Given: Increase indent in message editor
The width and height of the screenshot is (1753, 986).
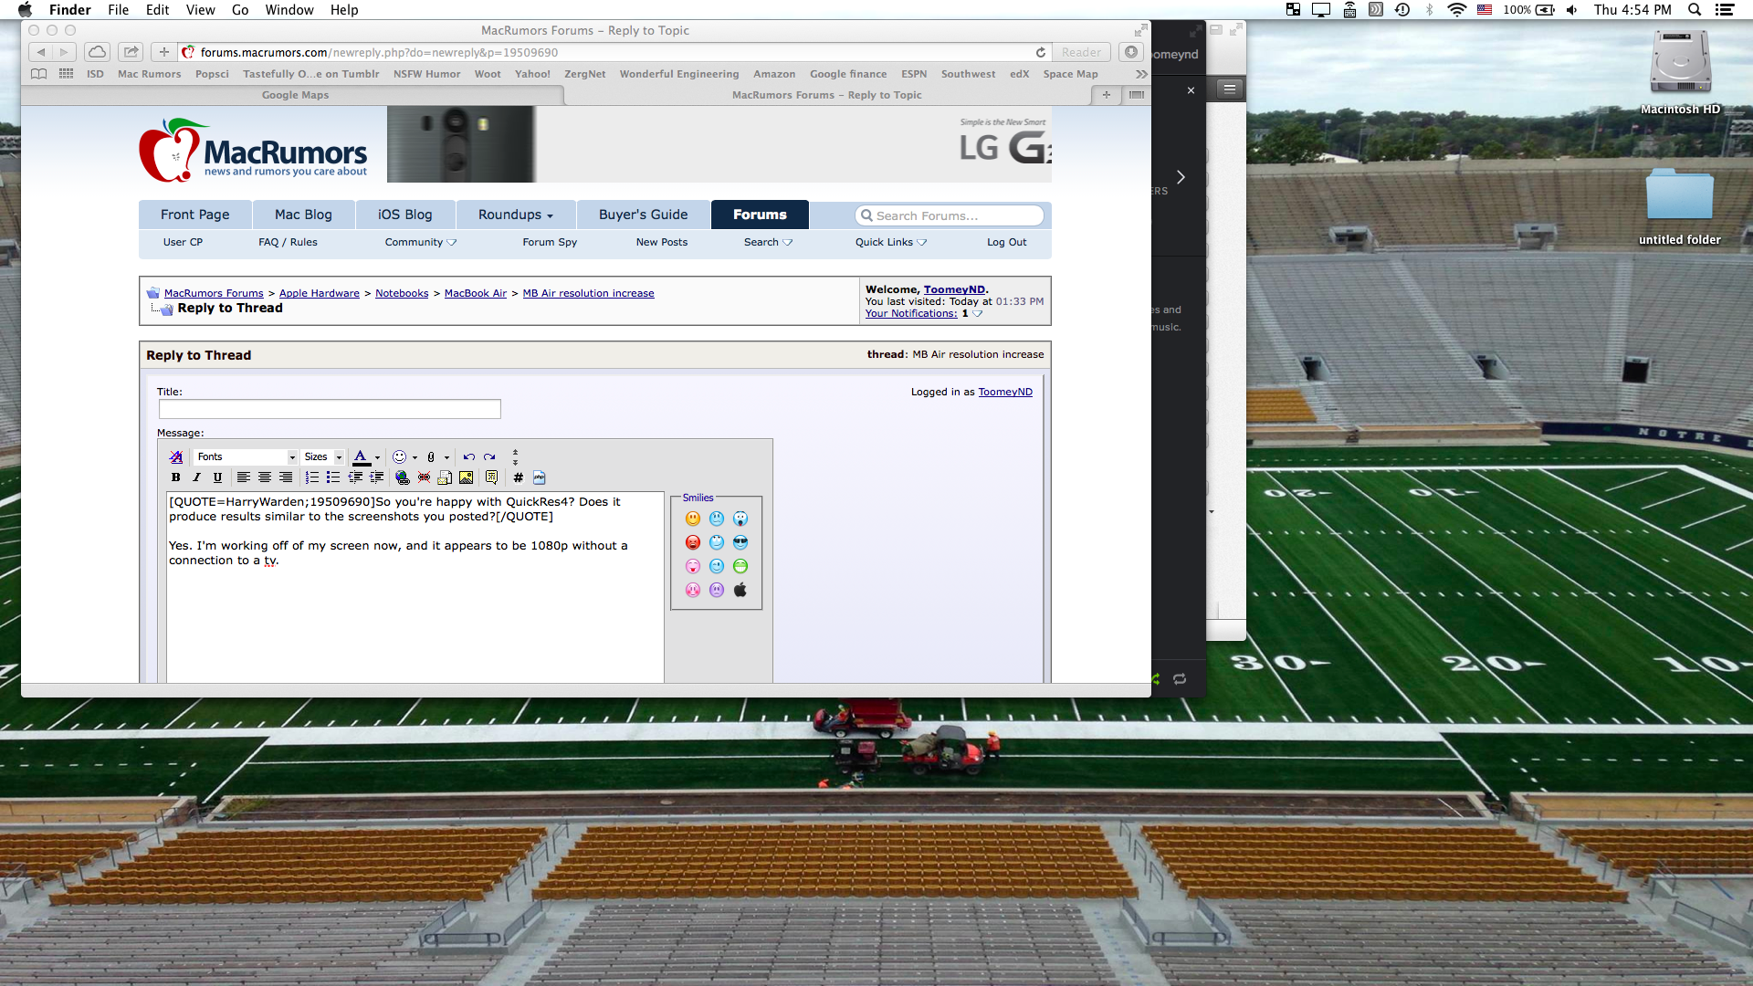Looking at the screenshot, I should click(376, 477).
